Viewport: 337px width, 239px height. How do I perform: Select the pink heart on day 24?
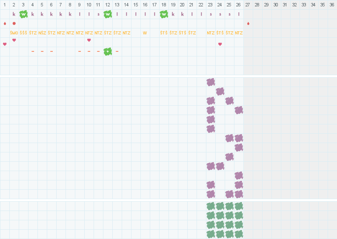(x=220, y=44)
